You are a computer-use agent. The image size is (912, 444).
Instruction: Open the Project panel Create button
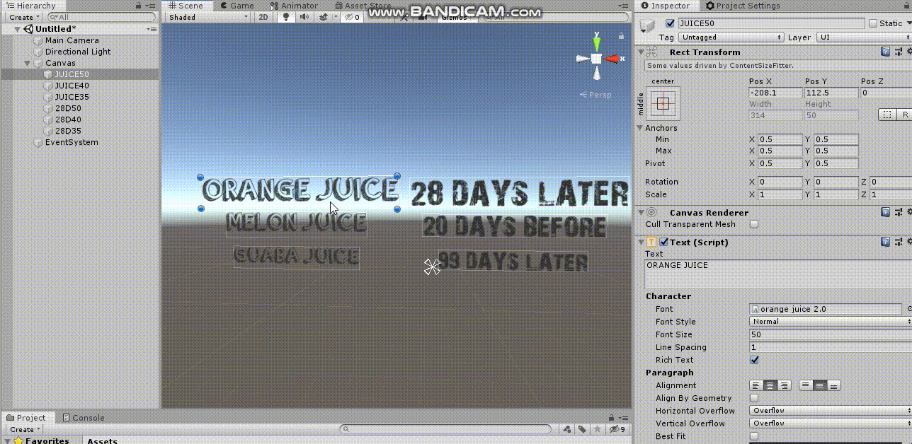click(25, 429)
